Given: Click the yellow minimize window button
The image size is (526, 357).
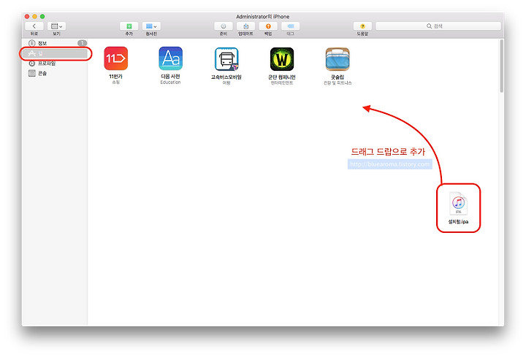Looking at the screenshot, I should pos(34,16).
